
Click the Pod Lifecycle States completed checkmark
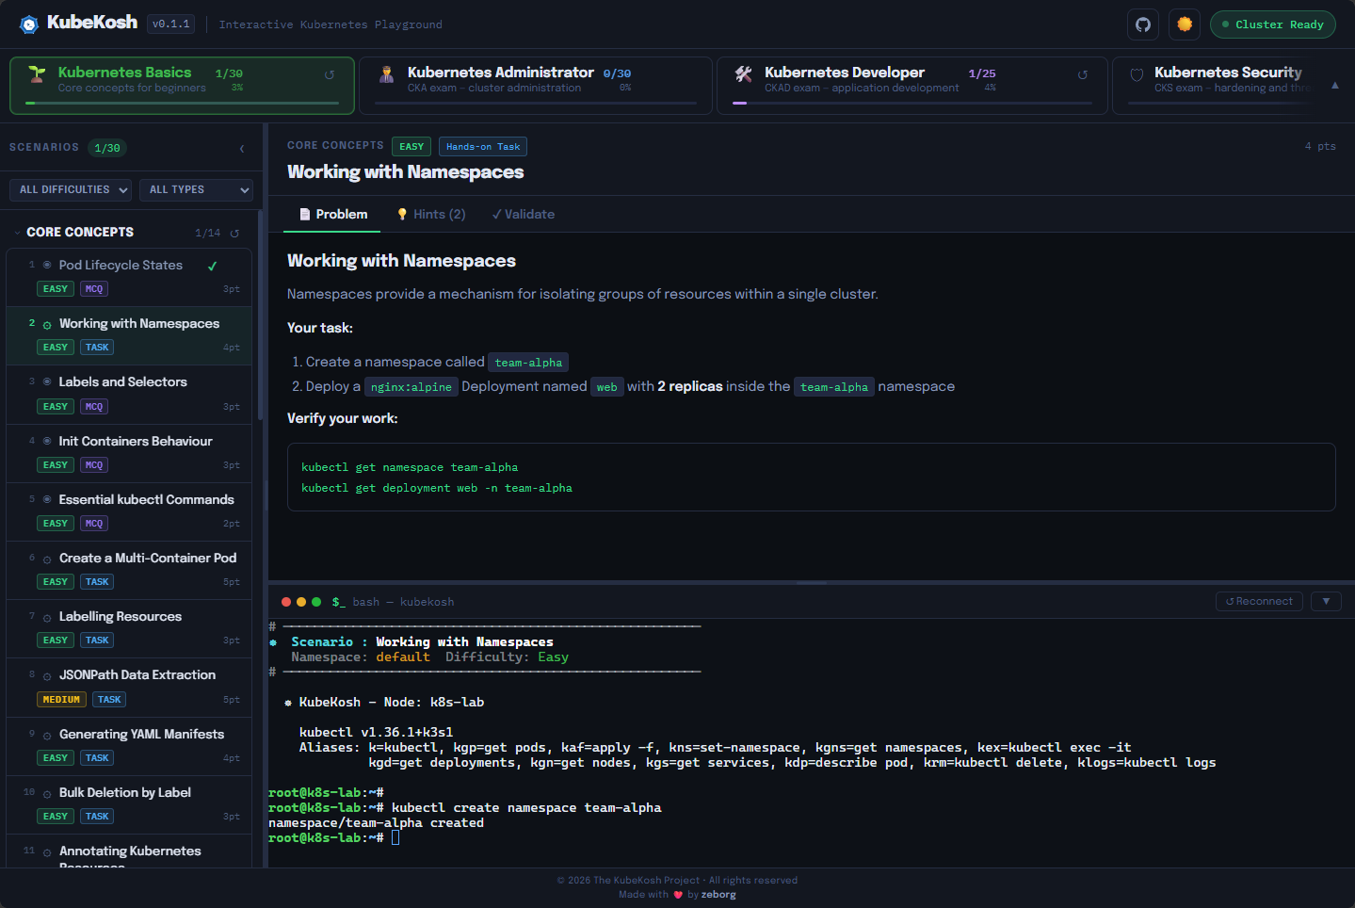(x=212, y=266)
